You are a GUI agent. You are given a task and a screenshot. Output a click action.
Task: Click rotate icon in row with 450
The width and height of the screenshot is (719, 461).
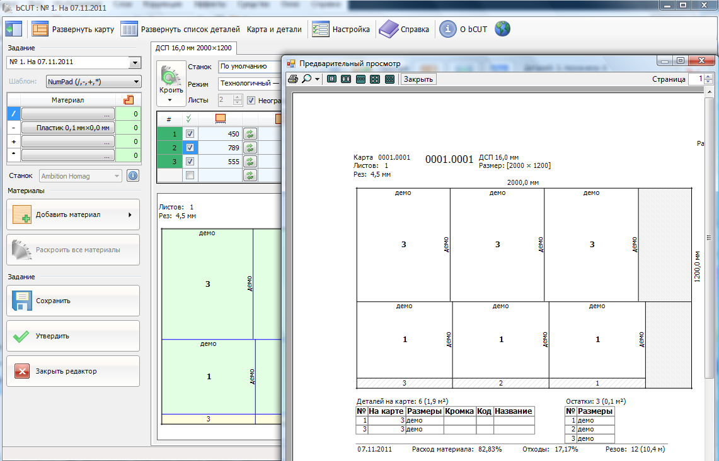click(250, 134)
